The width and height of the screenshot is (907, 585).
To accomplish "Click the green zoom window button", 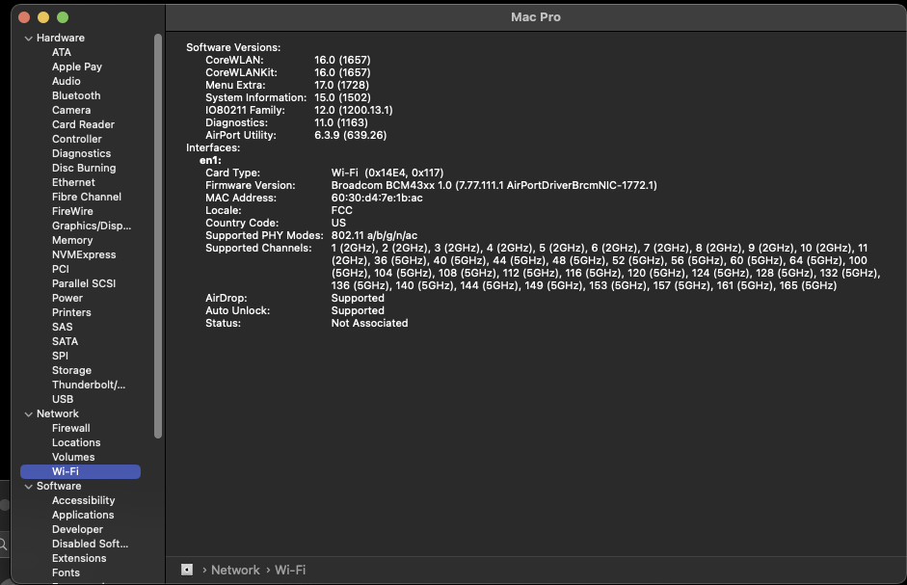I will point(63,17).
